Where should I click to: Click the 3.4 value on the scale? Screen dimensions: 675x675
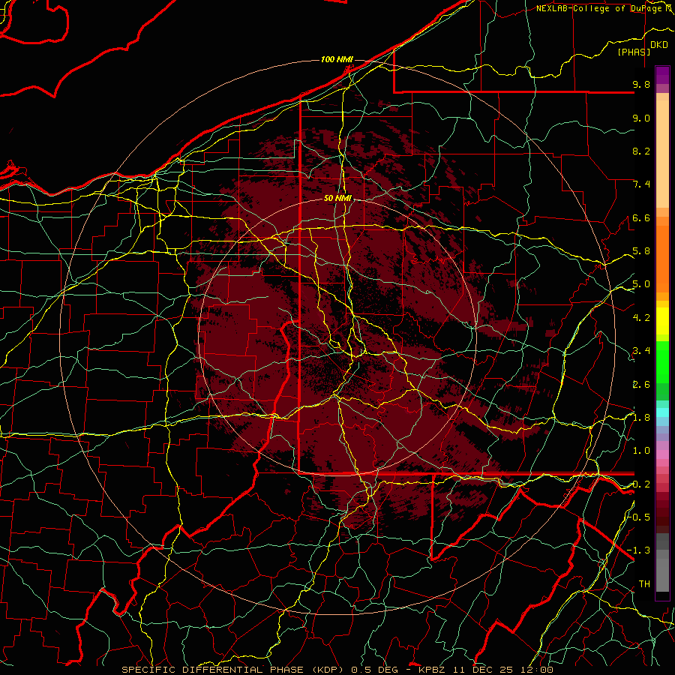tap(641, 351)
